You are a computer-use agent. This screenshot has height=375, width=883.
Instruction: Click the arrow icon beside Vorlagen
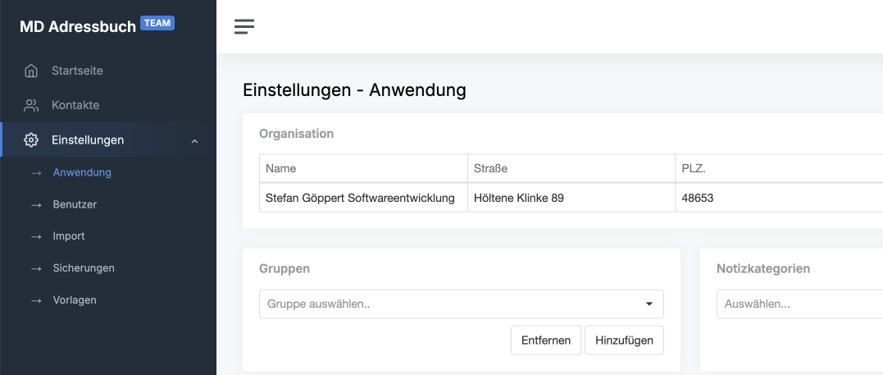[x=37, y=300]
